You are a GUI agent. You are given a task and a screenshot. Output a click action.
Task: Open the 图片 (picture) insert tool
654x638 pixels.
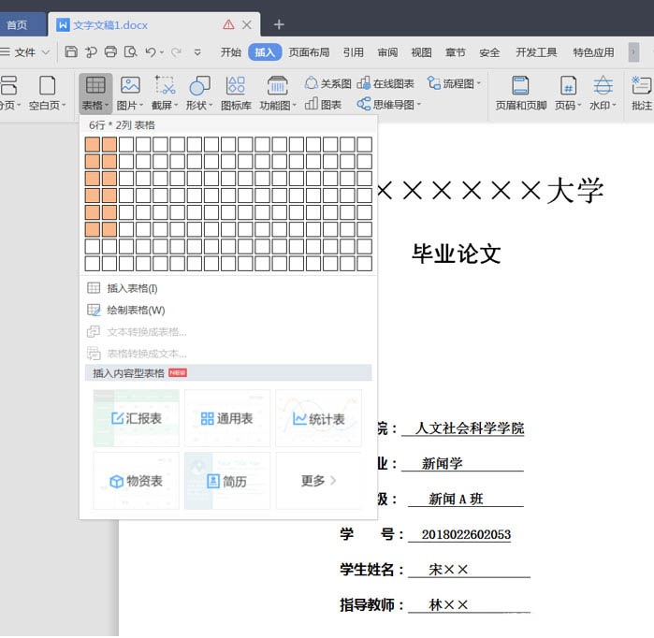(130, 93)
